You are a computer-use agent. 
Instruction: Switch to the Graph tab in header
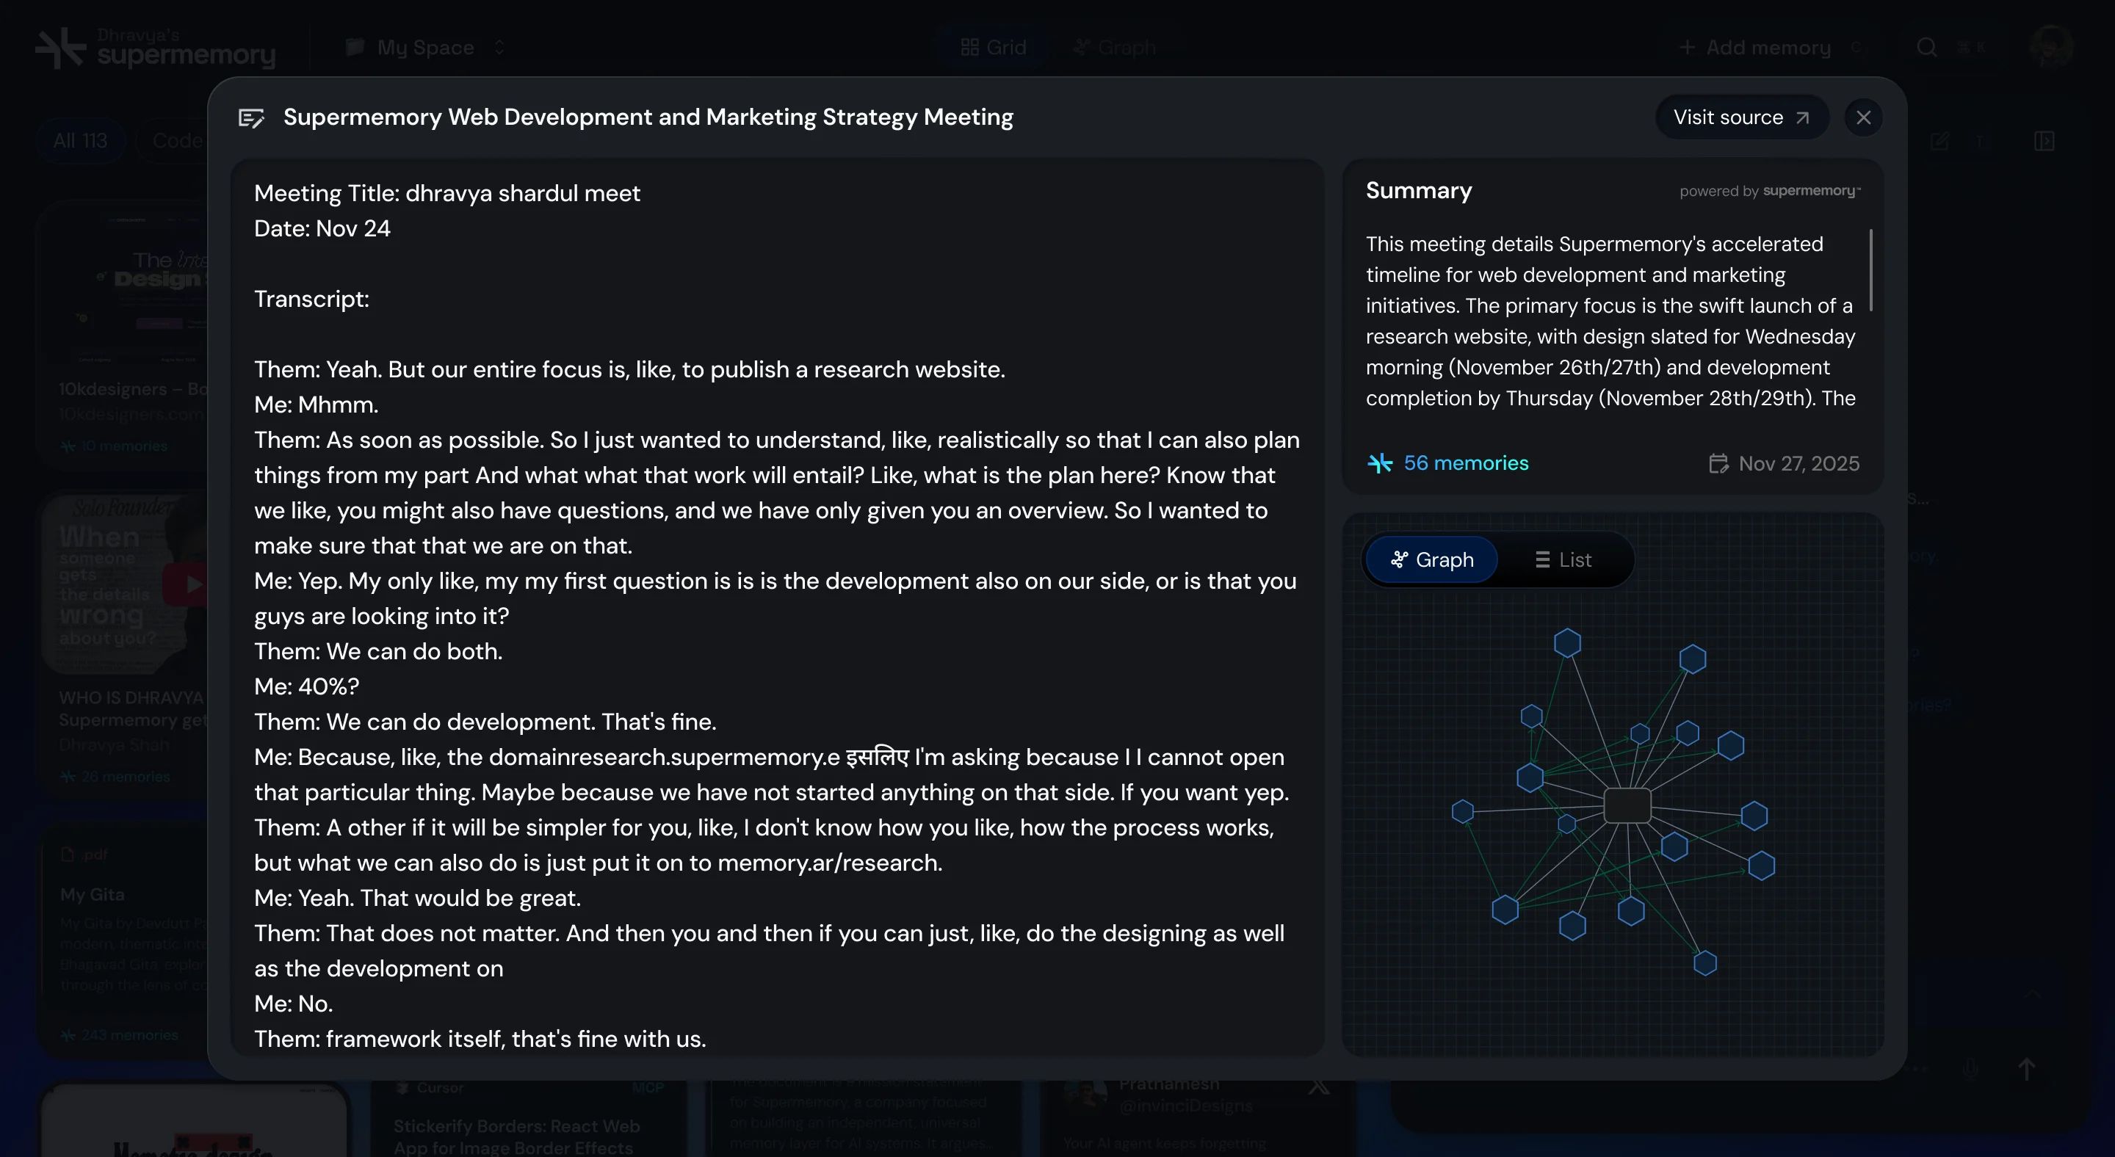pyautogui.click(x=1115, y=48)
